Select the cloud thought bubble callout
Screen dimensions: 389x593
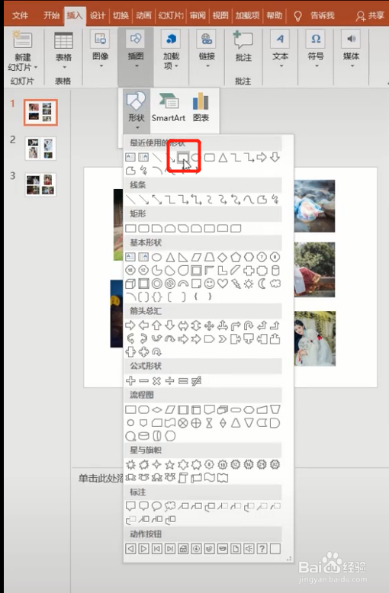click(170, 506)
